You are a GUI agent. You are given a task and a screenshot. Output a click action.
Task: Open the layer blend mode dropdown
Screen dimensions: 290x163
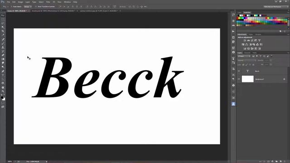[x=246, y=60]
